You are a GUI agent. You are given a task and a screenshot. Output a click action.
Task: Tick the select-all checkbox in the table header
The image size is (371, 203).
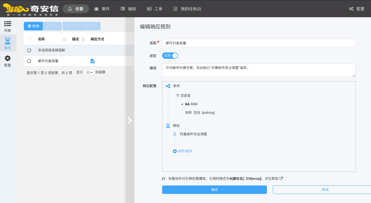(29, 39)
